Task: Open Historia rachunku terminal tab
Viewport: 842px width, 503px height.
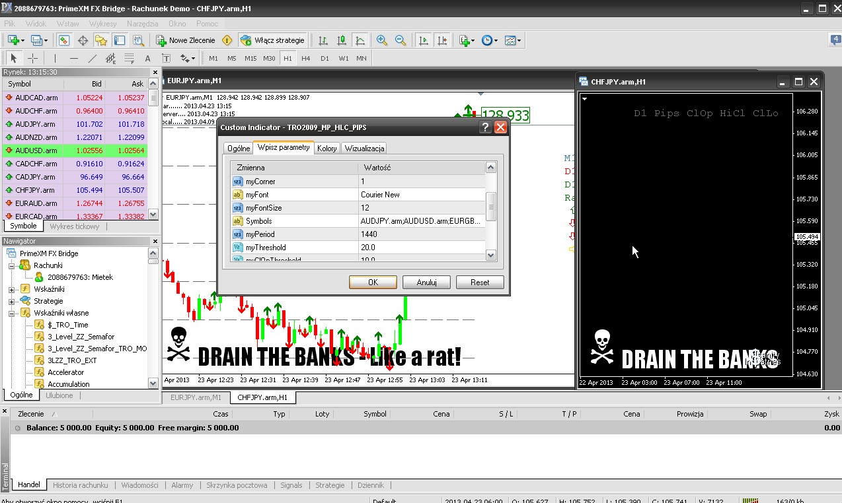Action: 80,485
